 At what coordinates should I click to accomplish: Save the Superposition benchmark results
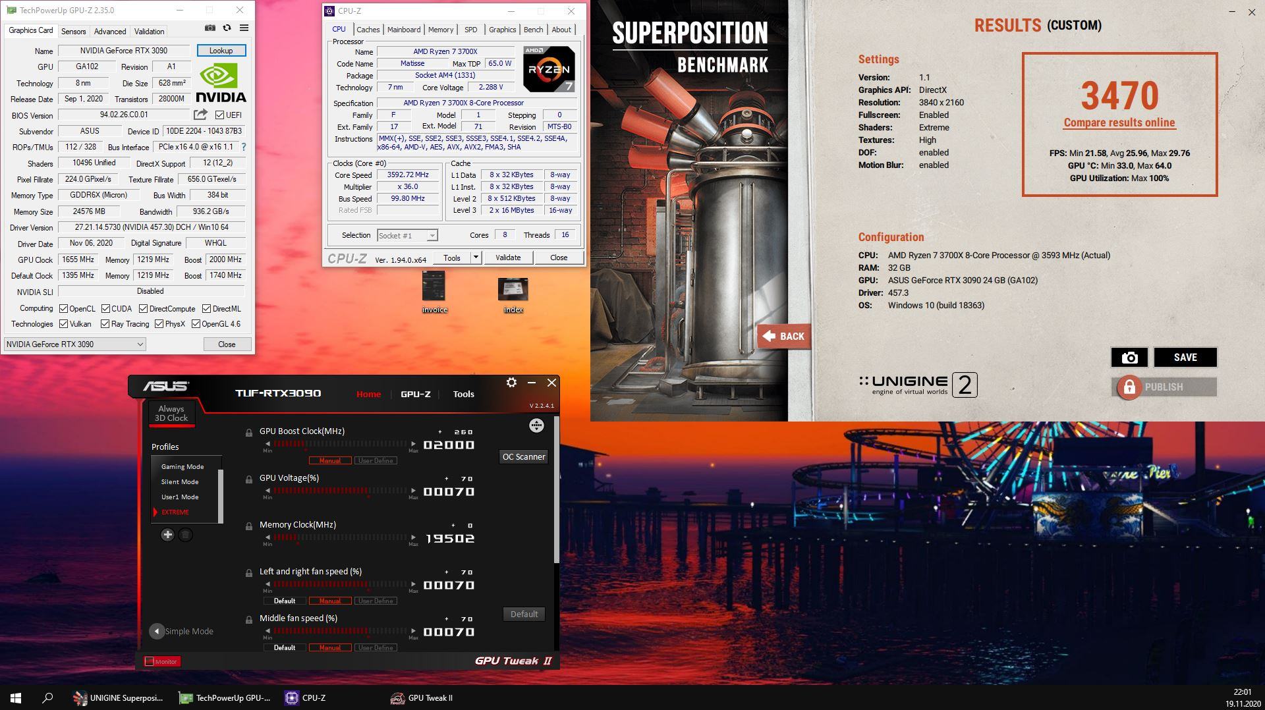coord(1185,357)
